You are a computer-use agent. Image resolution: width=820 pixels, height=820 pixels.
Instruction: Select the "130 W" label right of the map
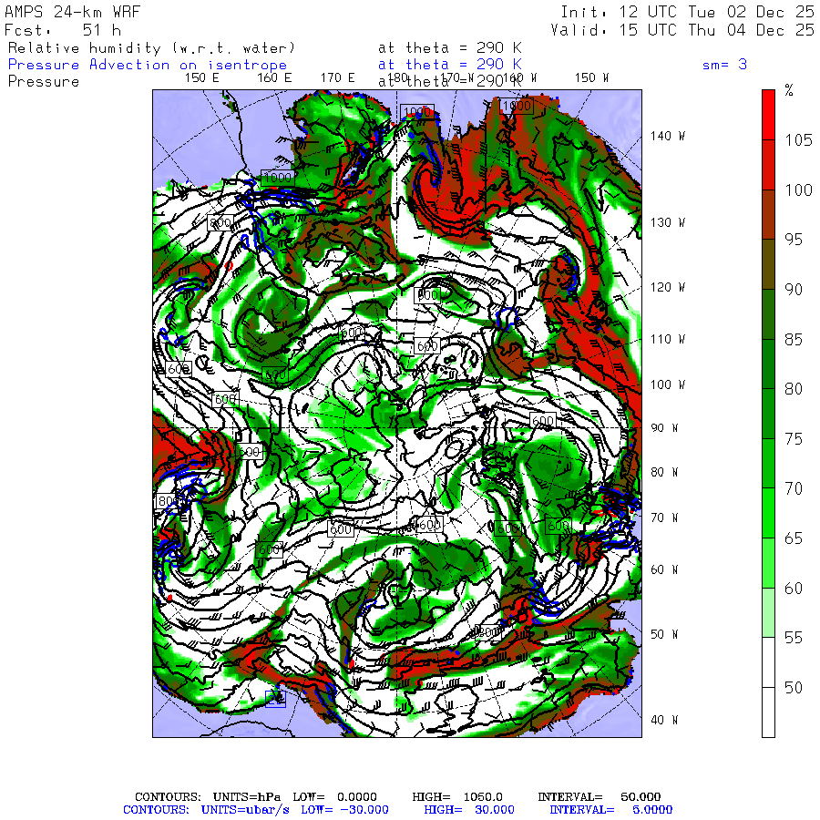[x=667, y=223]
